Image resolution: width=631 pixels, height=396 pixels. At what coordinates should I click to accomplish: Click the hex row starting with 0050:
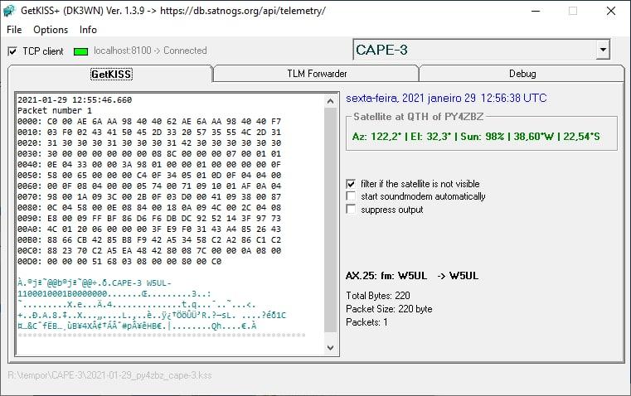tap(149, 176)
